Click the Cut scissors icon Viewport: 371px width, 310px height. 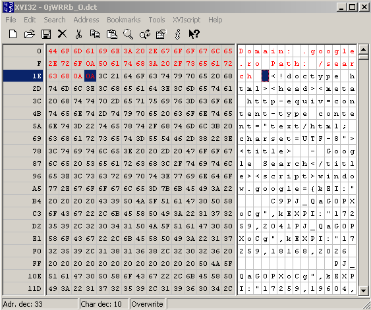tap(78, 34)
